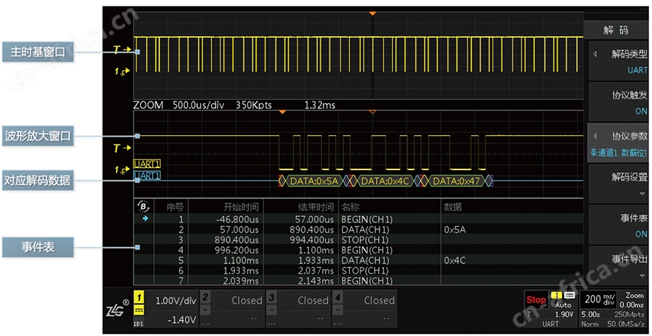Click the UART trigger type label at bottom
Image resolution: width=652 pixels, height=336 pixels.
coord(551,324)
